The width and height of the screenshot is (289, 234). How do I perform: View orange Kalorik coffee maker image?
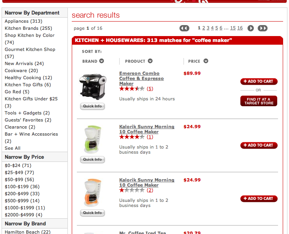pos(93,192)
